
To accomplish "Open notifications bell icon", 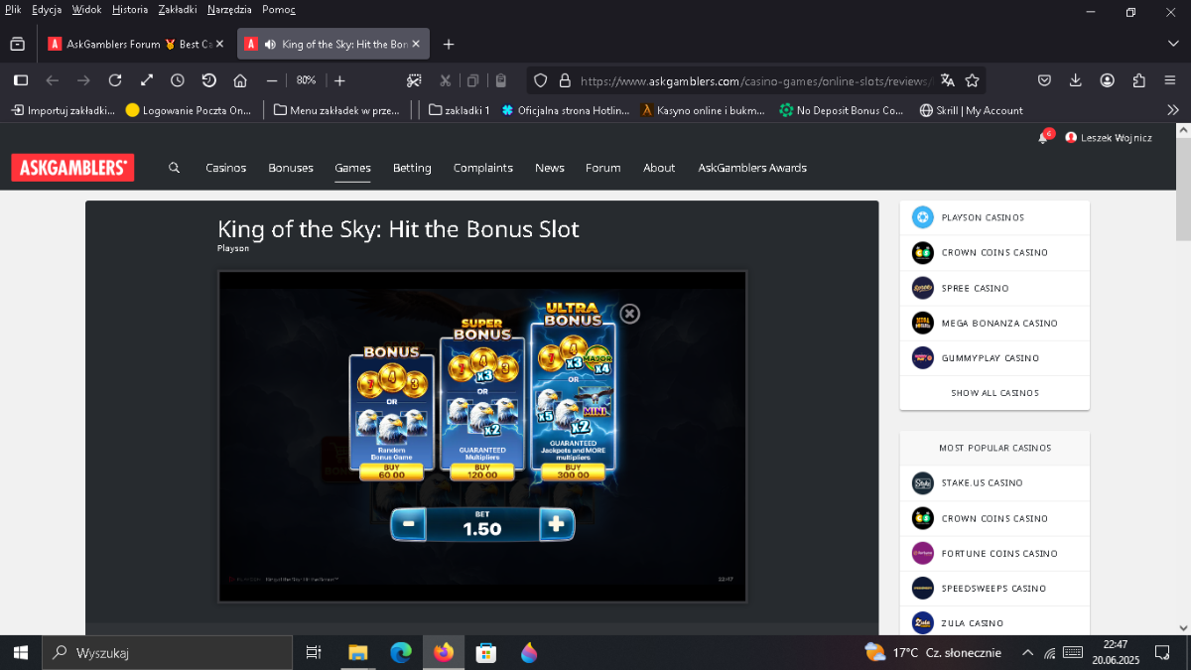I will coord(1043,138).
